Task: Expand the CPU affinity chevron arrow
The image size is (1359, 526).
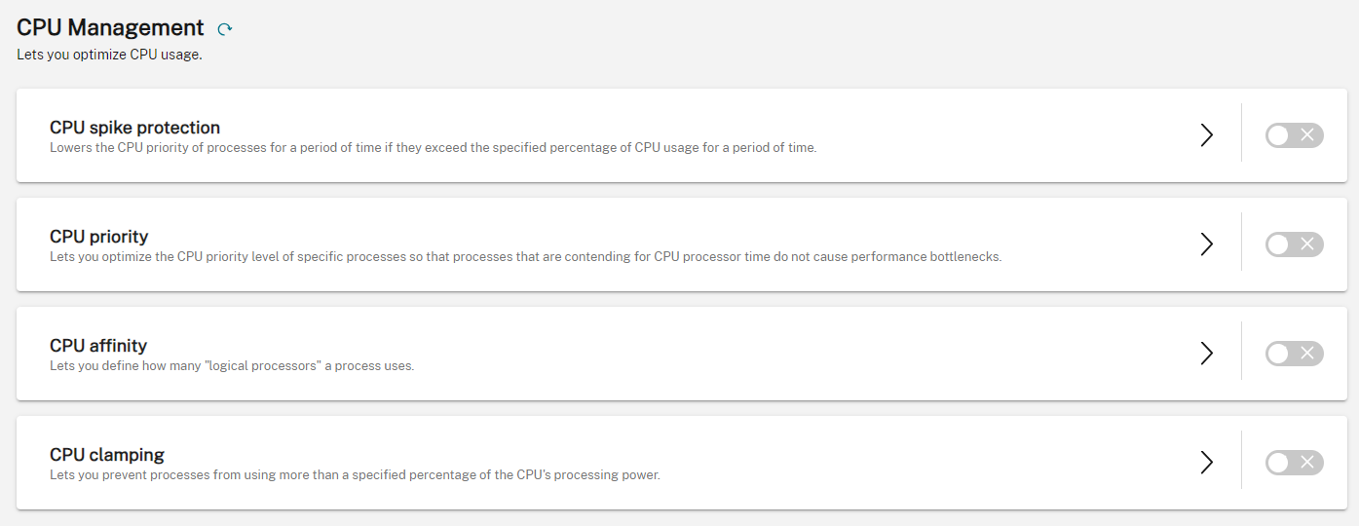Action: point(1206,354)
